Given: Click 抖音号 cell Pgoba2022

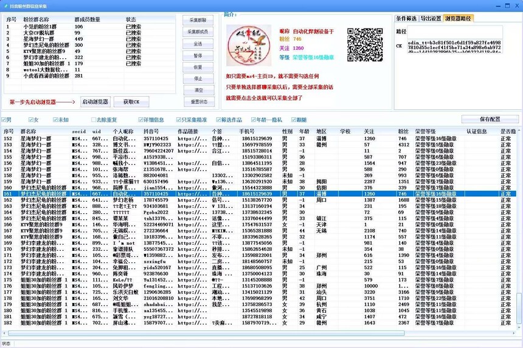Looking at the screenshot, I should click(156, 212).
